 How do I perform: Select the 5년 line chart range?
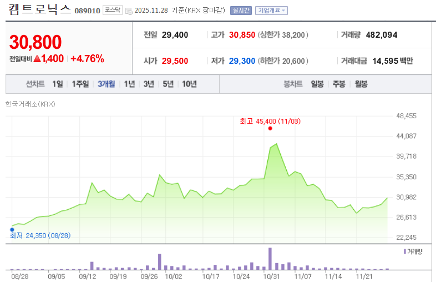point(168,84)
